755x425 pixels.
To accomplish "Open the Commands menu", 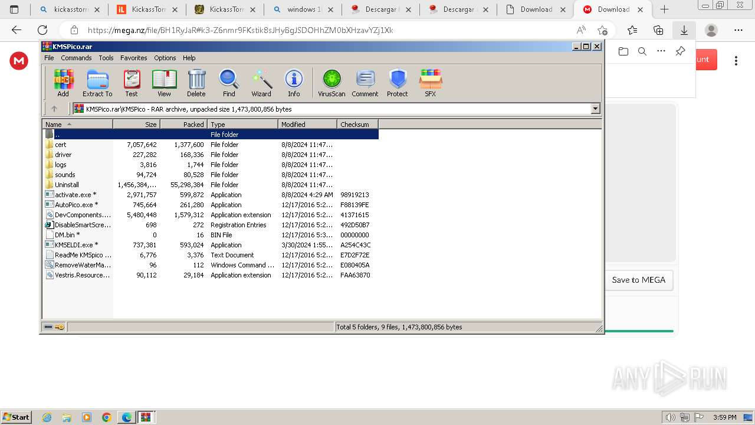I will pos(76,58).
